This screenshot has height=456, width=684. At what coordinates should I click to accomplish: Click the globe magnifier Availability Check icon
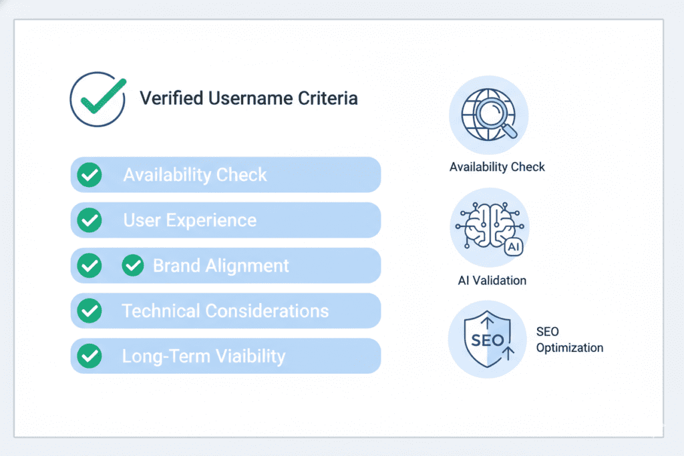coord(490,115)
